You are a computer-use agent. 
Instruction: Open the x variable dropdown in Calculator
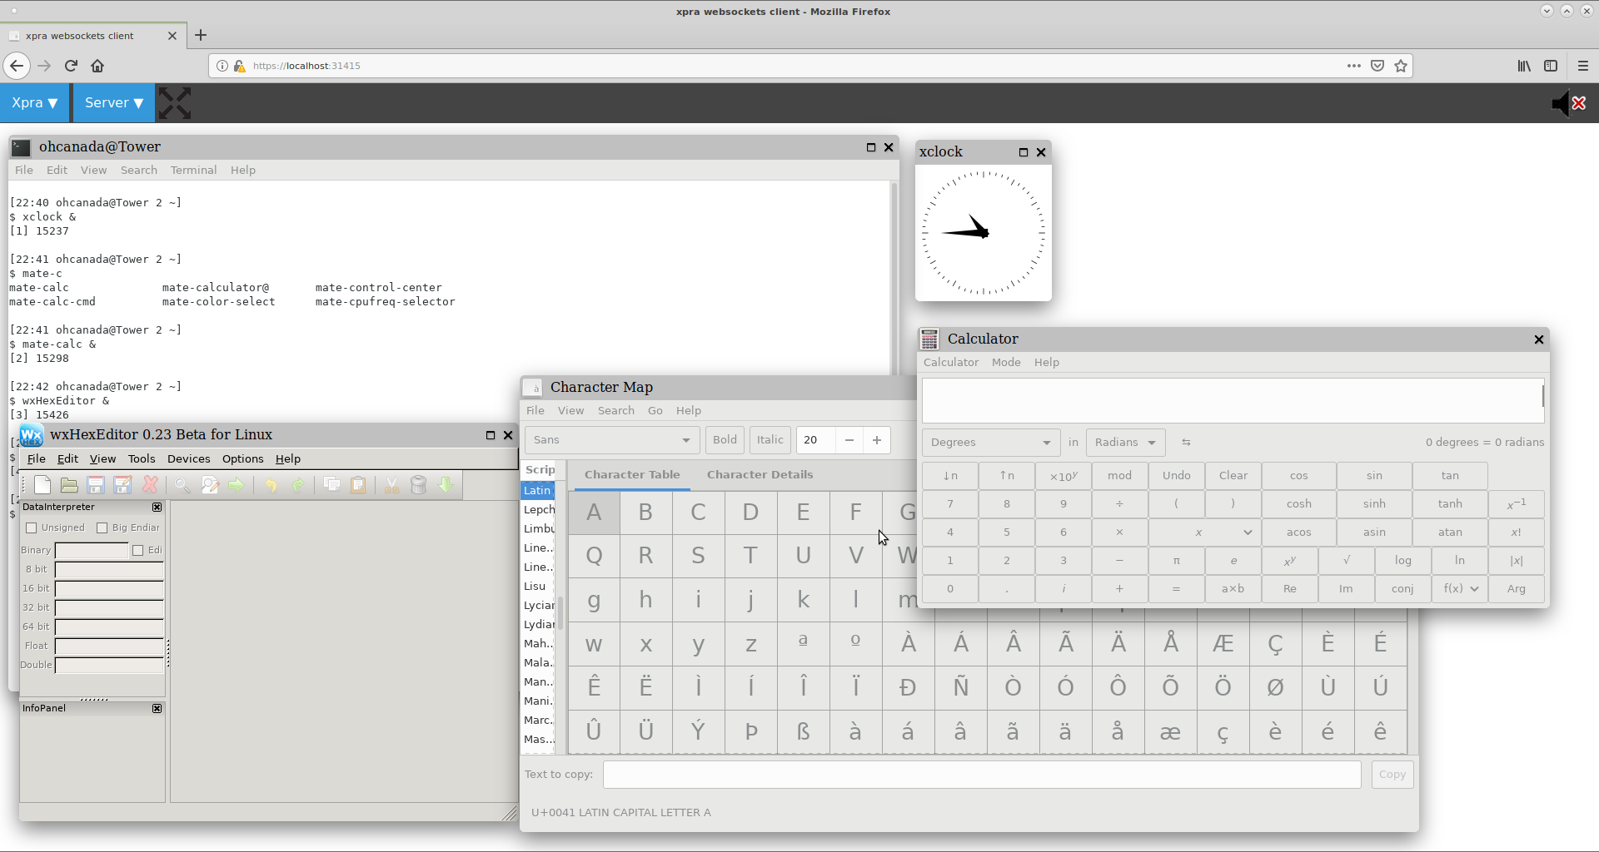coord(1204,532)
